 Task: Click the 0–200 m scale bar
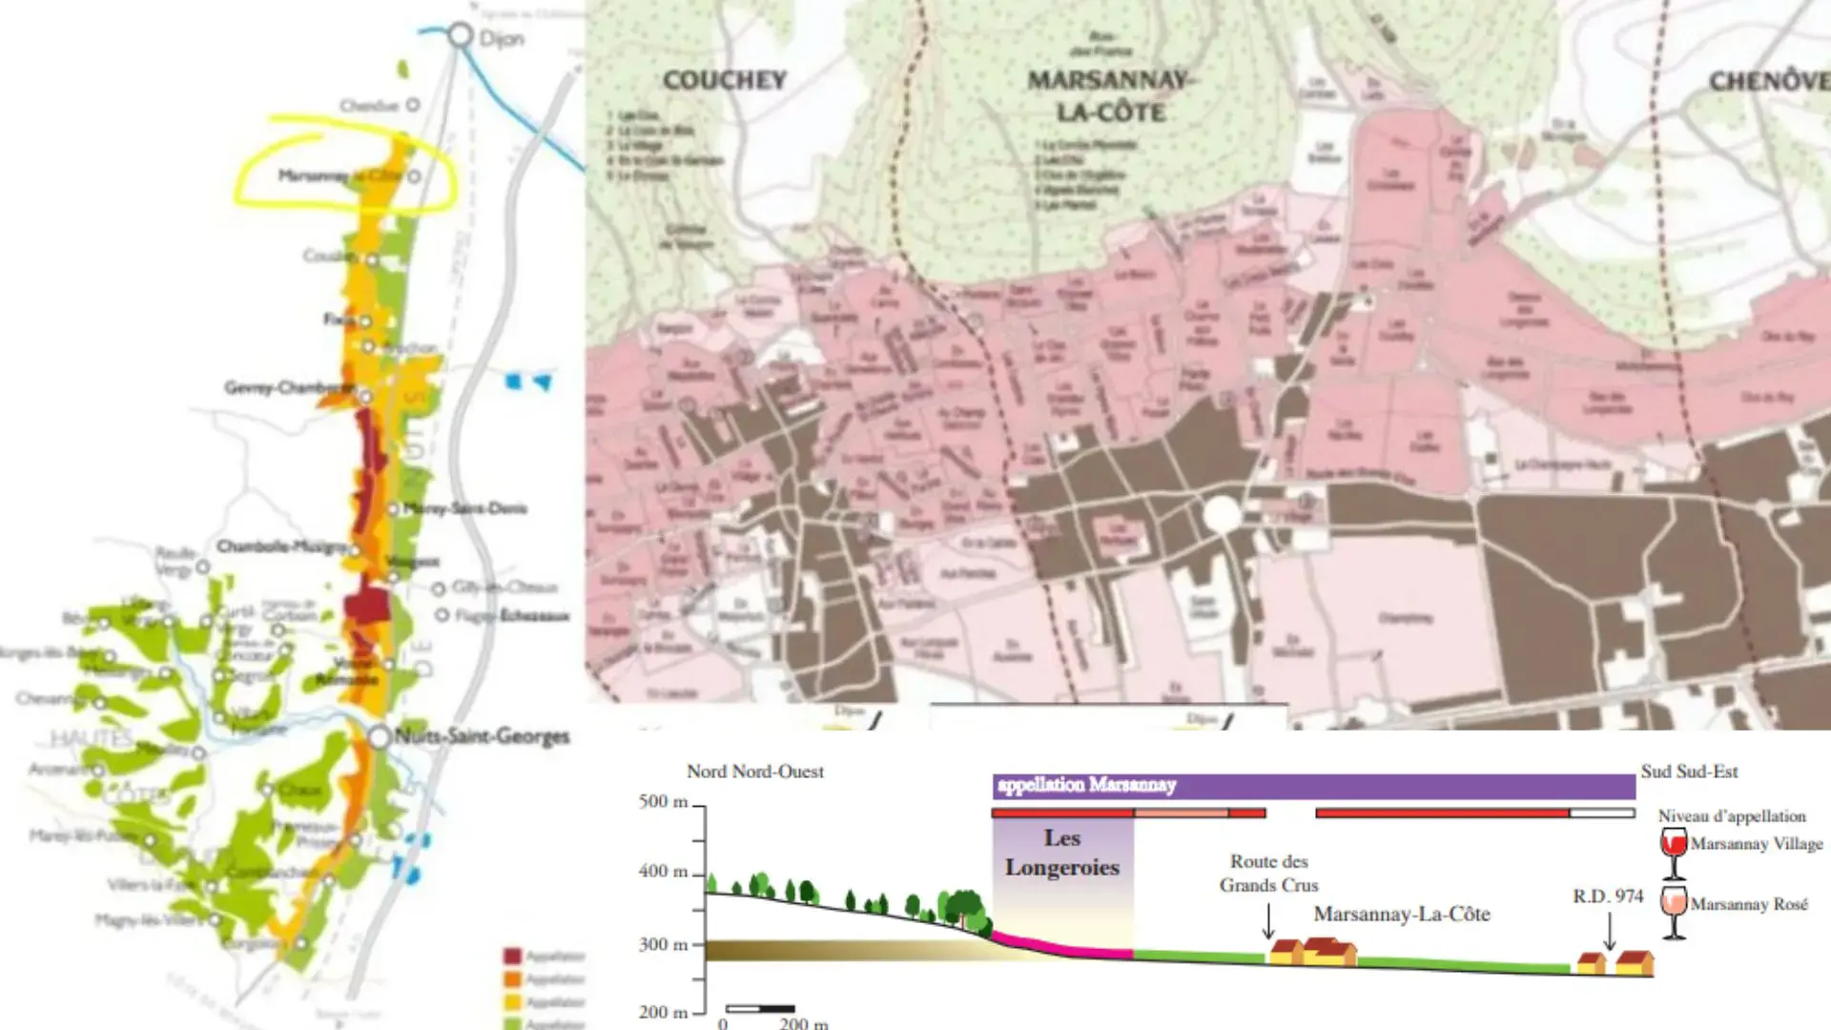(x=760, y=1008)
